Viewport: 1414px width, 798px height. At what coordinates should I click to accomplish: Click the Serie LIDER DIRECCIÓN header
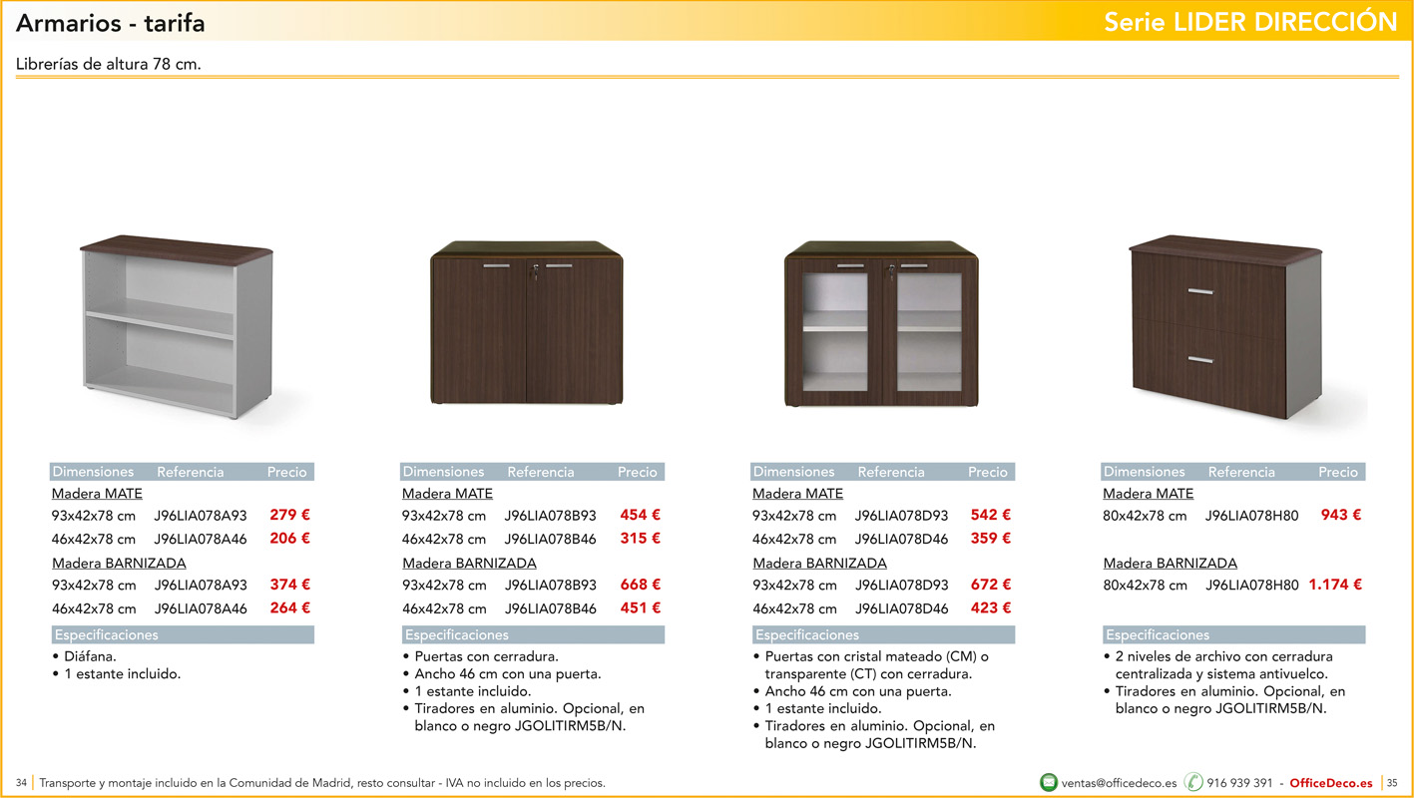pyautogui.click(x=1250, y=21)
